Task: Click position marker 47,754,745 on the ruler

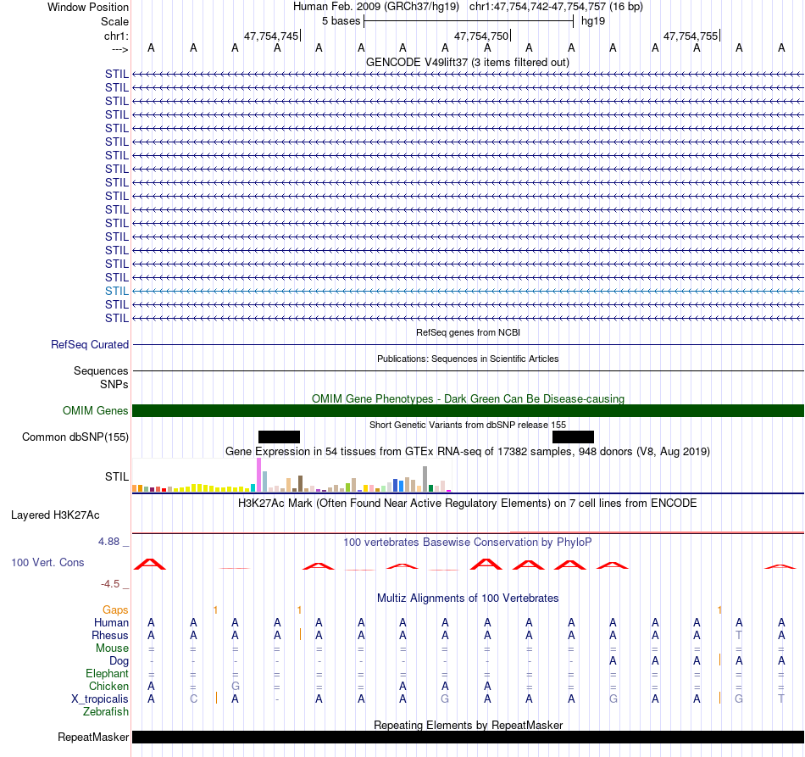Action: pos(271,36)
